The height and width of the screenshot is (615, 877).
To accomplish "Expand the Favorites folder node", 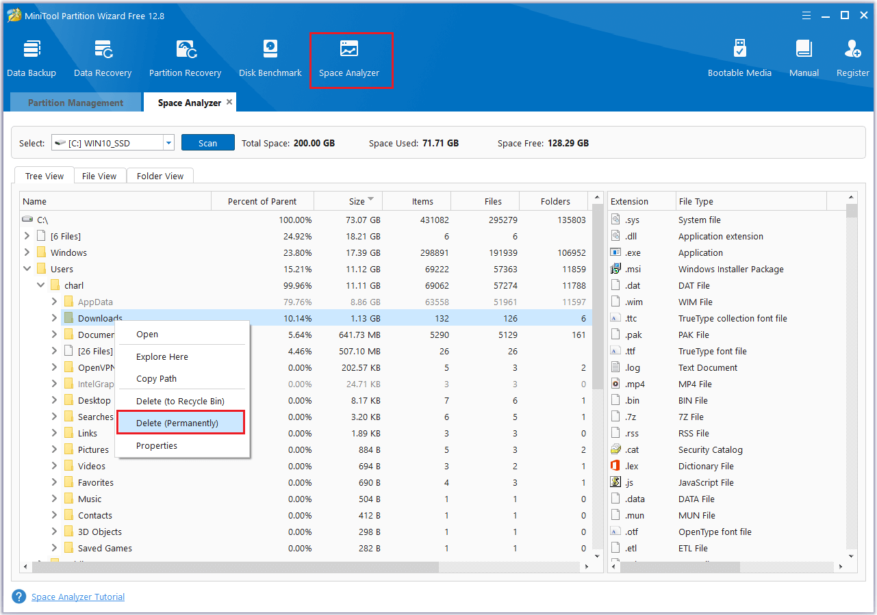I will coord(54,482).
